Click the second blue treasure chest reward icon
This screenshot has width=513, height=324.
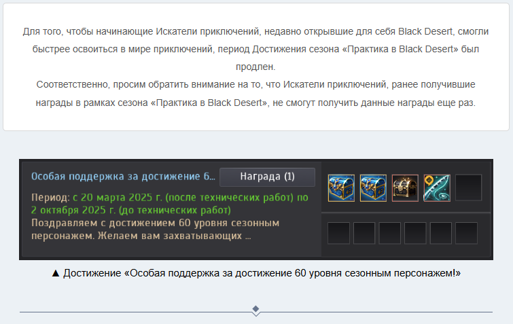[373, 188]
